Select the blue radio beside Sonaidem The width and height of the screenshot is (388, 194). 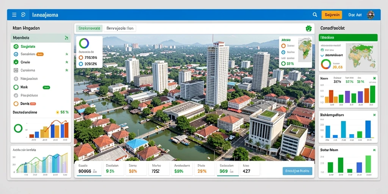click(16, 54)
